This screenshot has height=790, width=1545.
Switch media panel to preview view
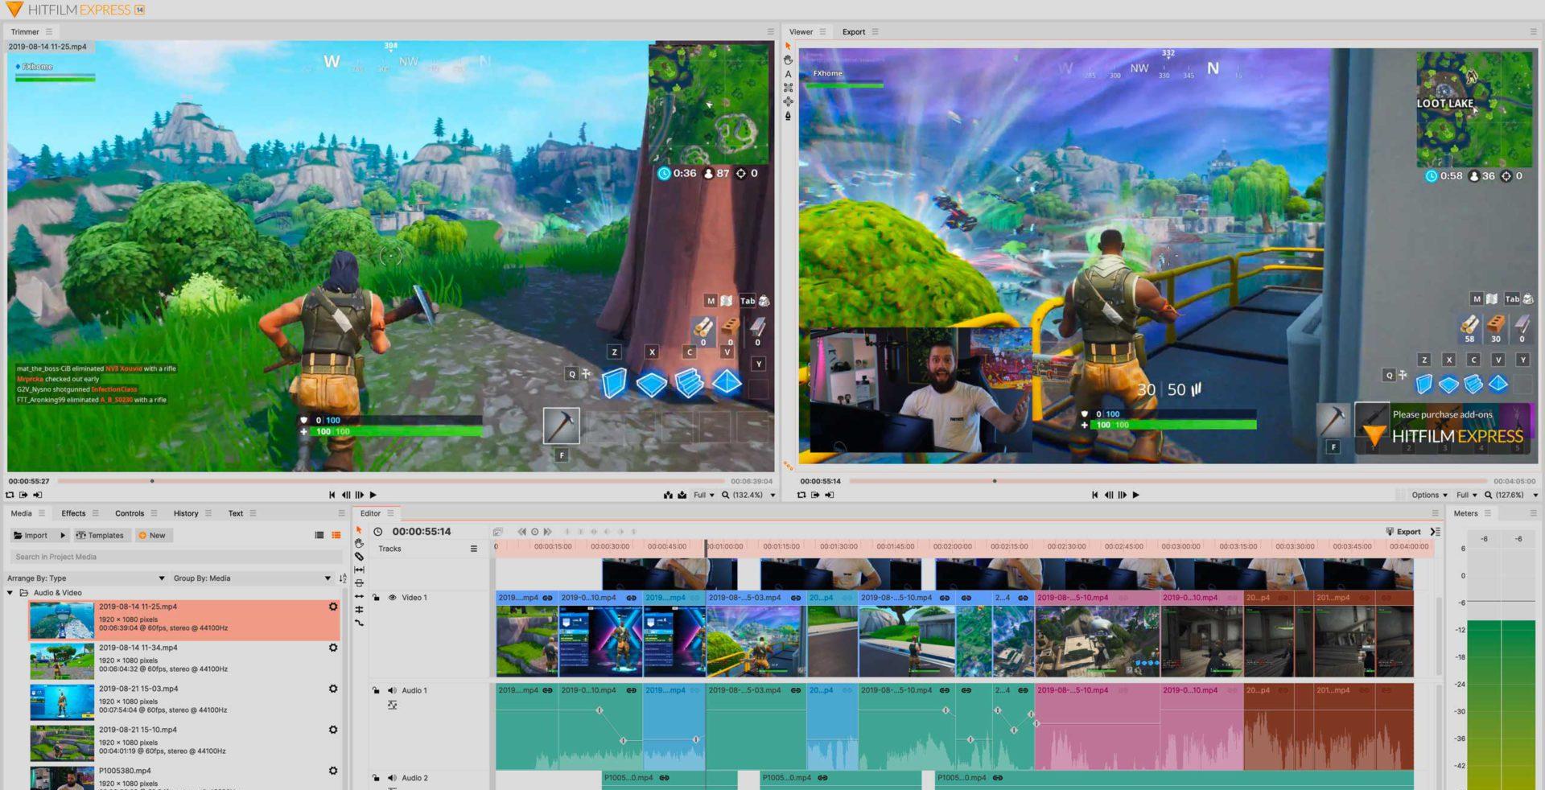[336, 535]
